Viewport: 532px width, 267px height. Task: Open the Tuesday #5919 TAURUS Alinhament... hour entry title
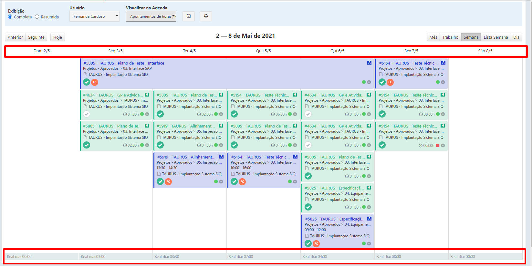pos(186,126)
